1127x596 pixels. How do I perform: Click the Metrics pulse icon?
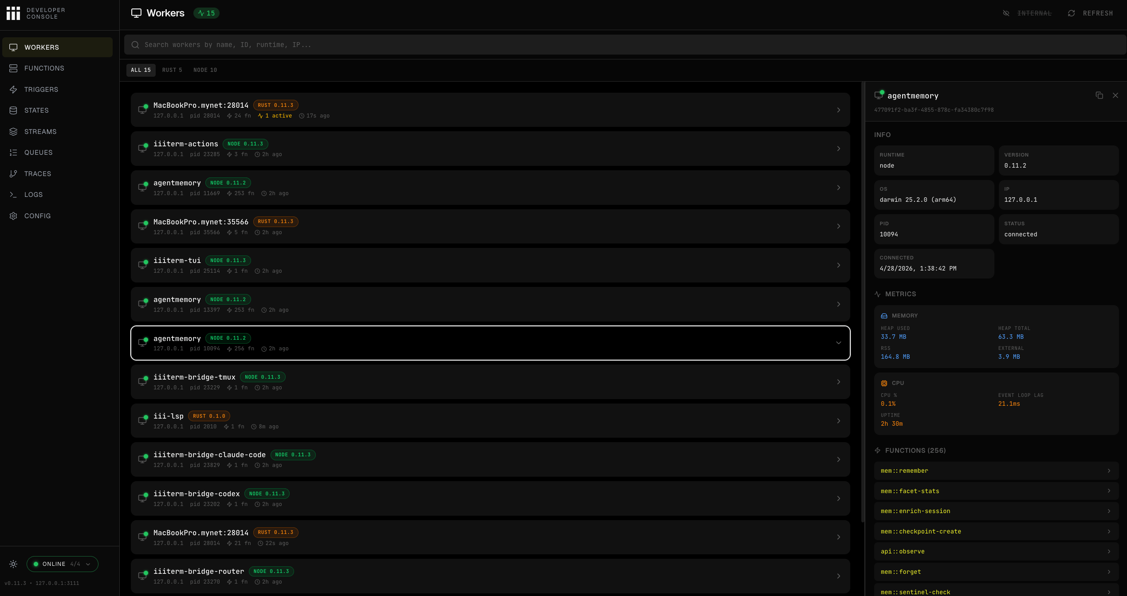878,294
